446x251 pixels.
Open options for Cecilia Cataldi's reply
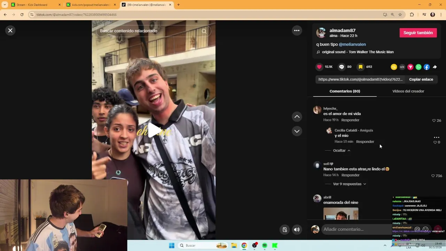pos(436,137)
